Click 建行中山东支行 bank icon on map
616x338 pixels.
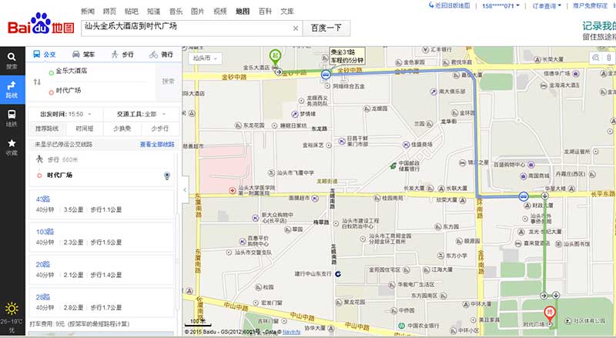pos(338,274)
